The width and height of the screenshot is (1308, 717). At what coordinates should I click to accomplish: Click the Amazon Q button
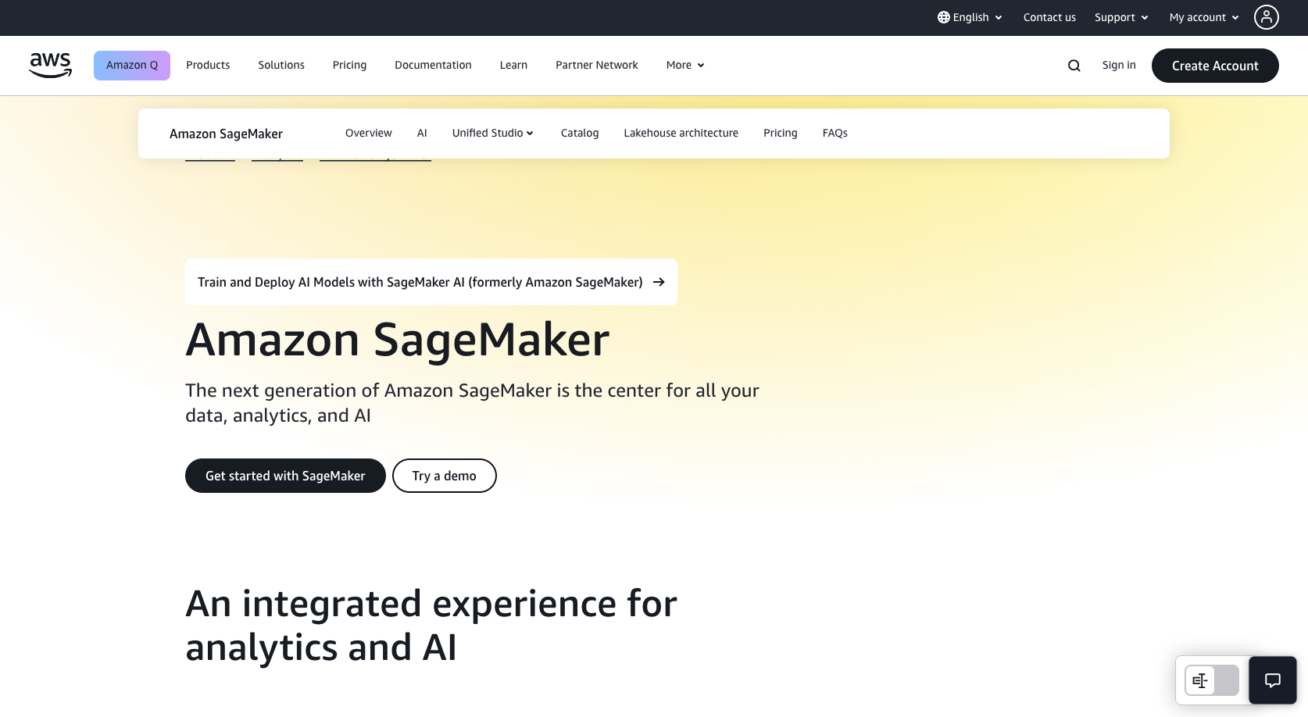pos(132,65)
